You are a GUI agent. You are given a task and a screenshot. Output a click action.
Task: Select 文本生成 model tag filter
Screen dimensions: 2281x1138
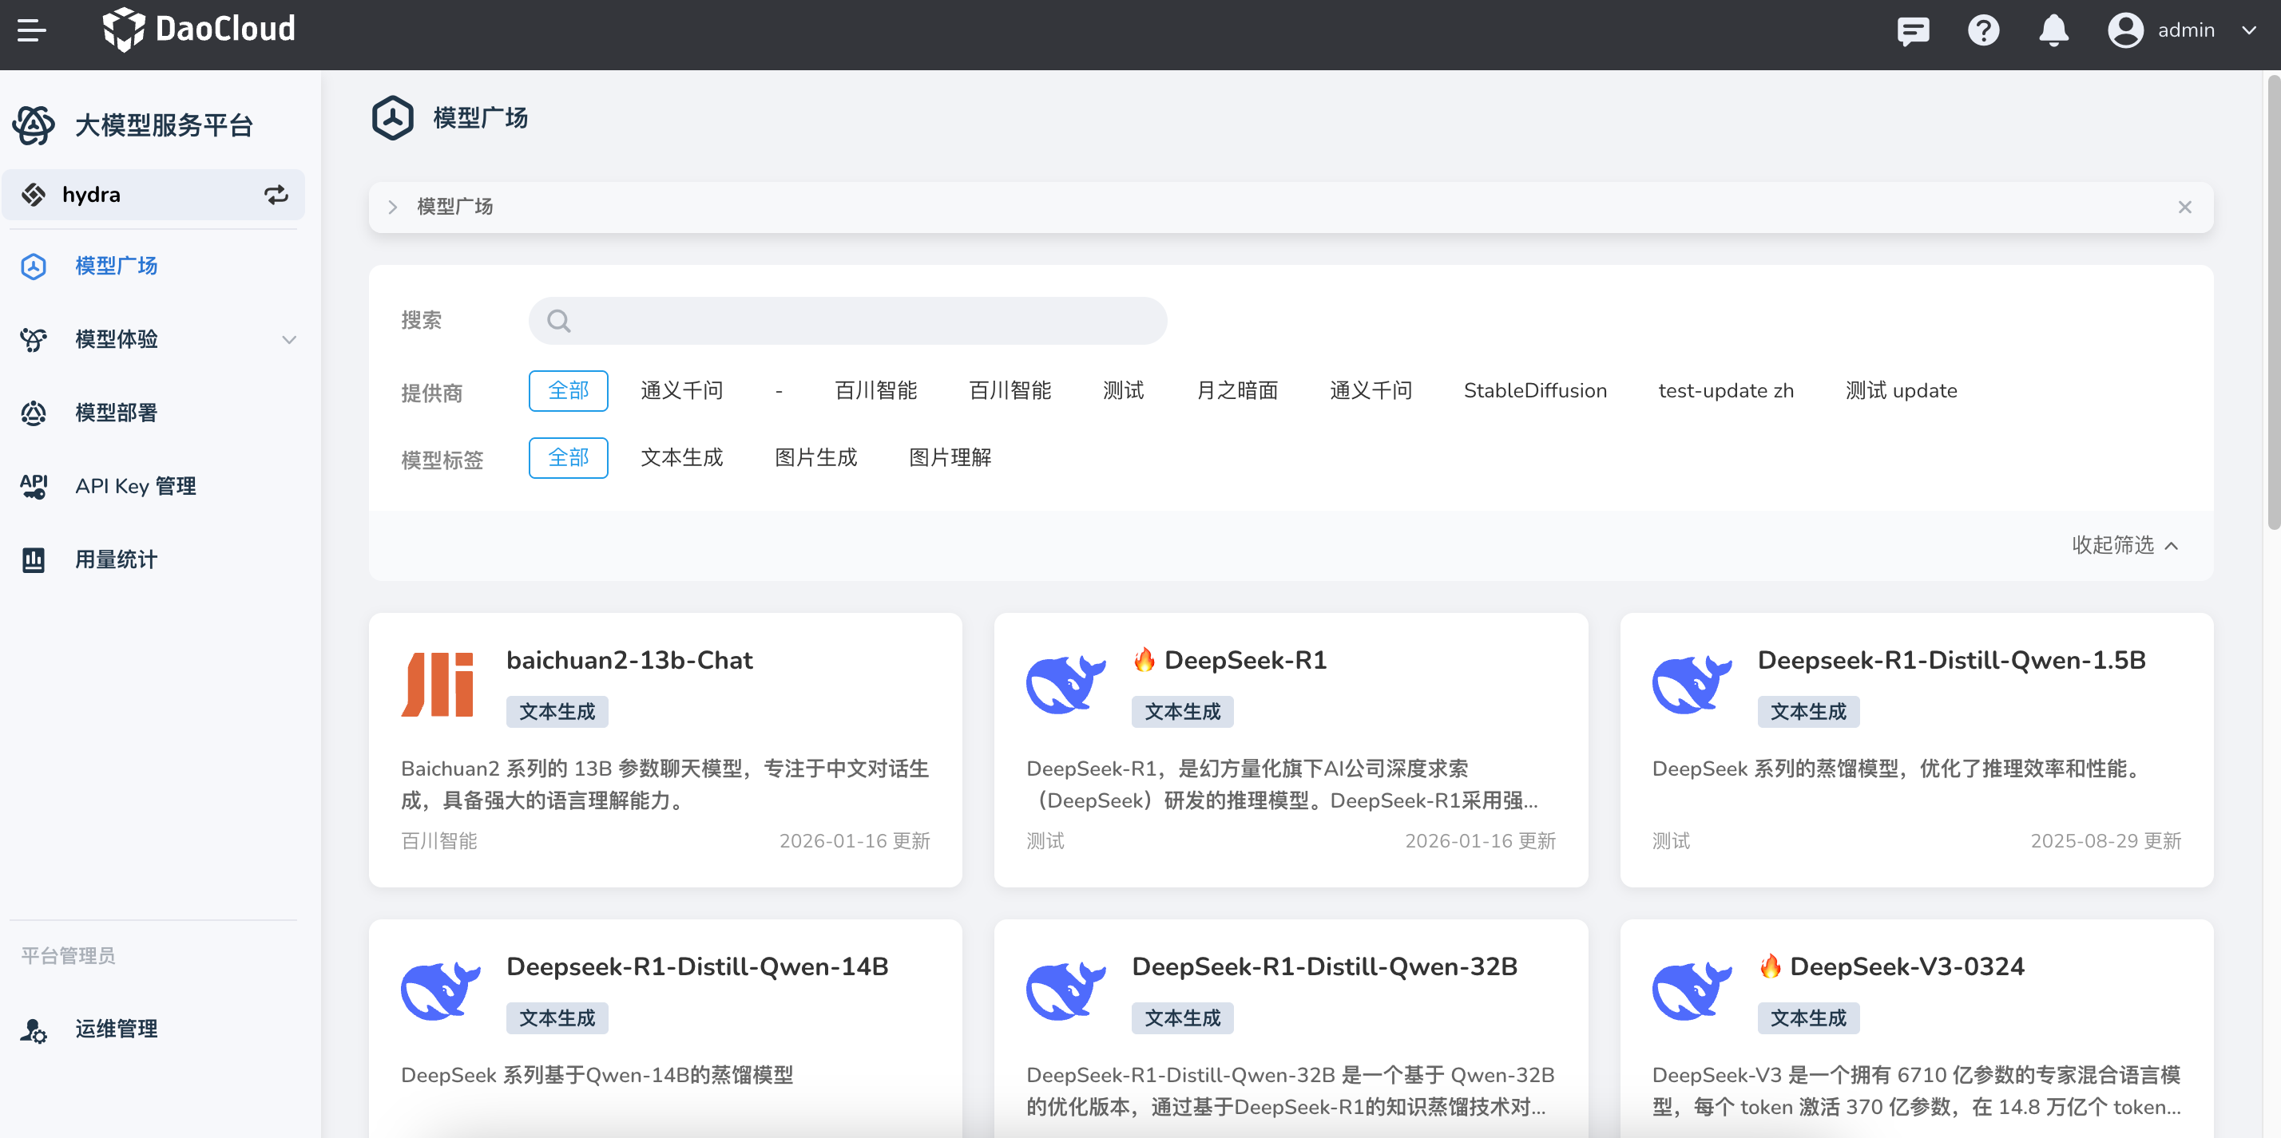click(x=681, y=457)
